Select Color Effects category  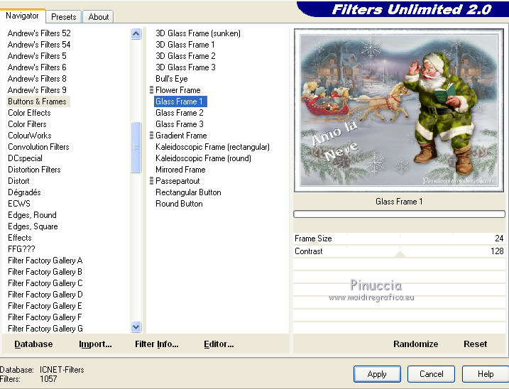tap(29, 113)
